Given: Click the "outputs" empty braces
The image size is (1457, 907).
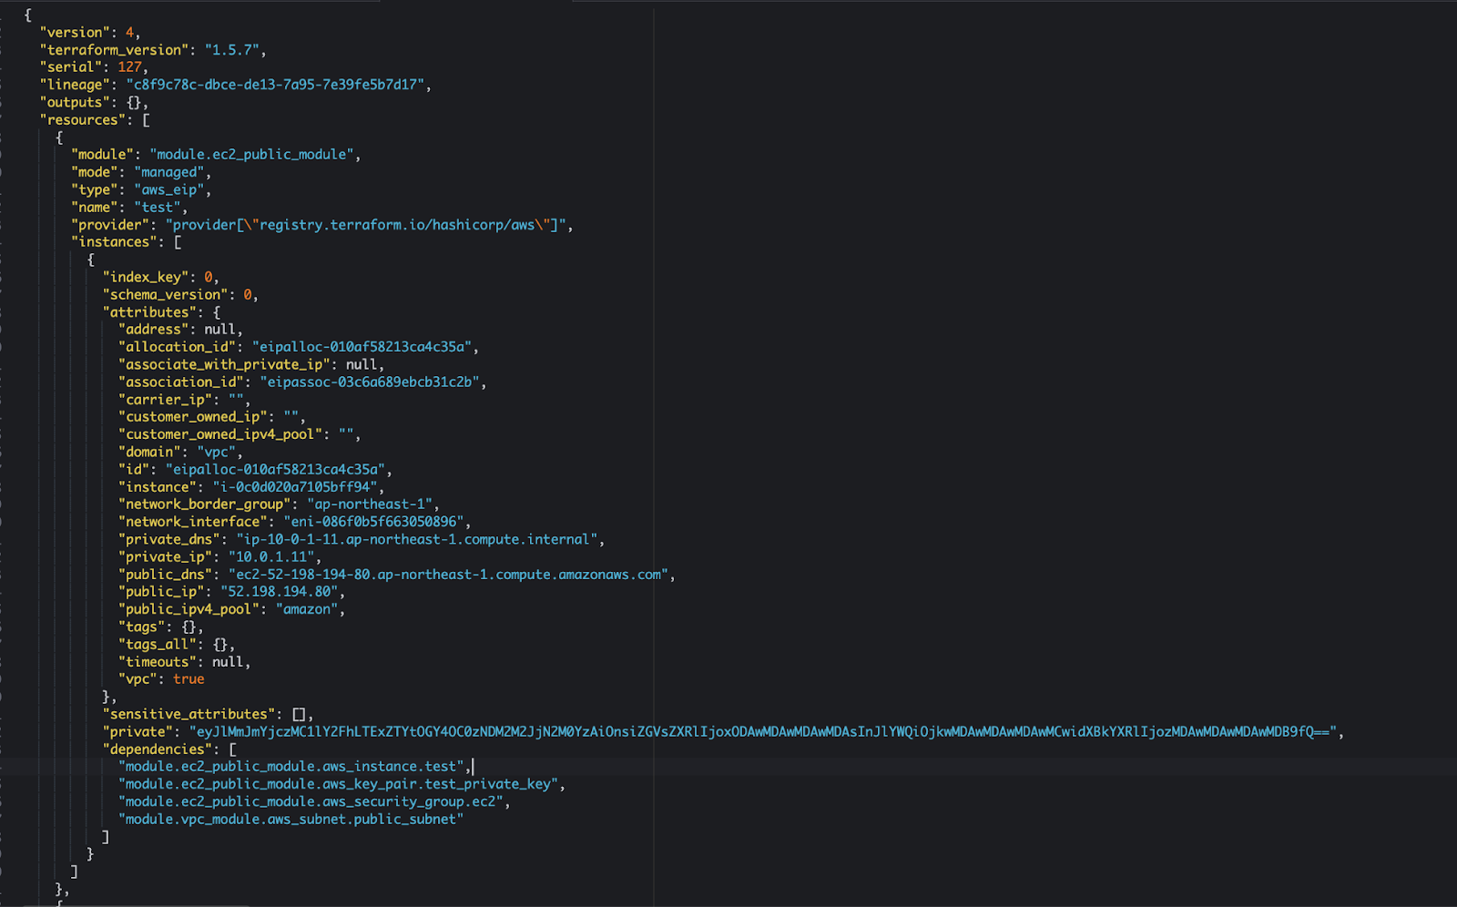Looking at the screenshot, I should tap(133, 102).
